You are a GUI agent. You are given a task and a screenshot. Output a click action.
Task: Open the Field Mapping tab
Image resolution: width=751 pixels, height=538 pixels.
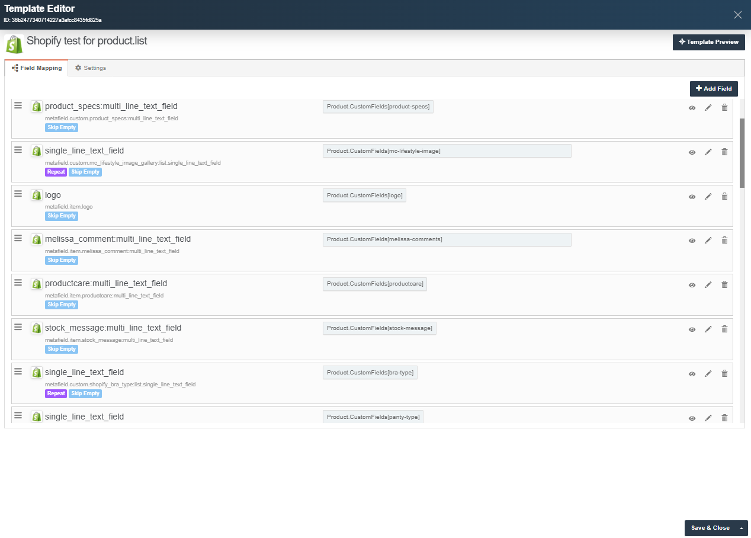pos(37,68)
